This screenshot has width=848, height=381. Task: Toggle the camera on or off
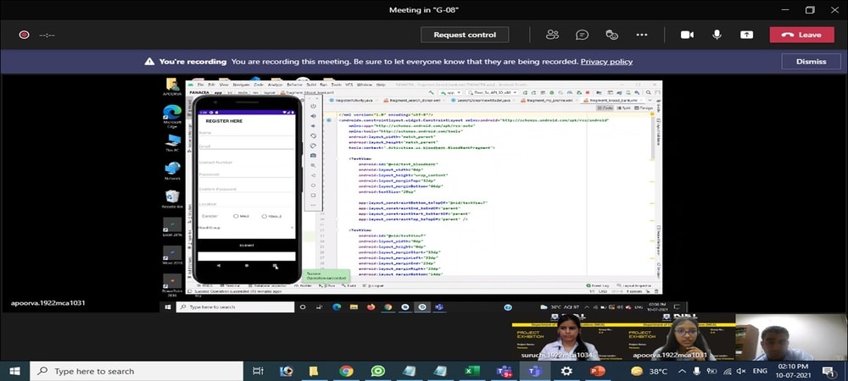pyautogui.click(x=687, y=35)
